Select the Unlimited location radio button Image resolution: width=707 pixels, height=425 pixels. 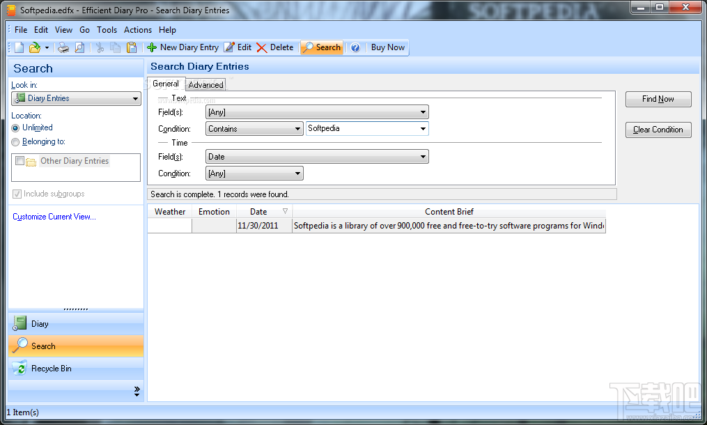15,128
